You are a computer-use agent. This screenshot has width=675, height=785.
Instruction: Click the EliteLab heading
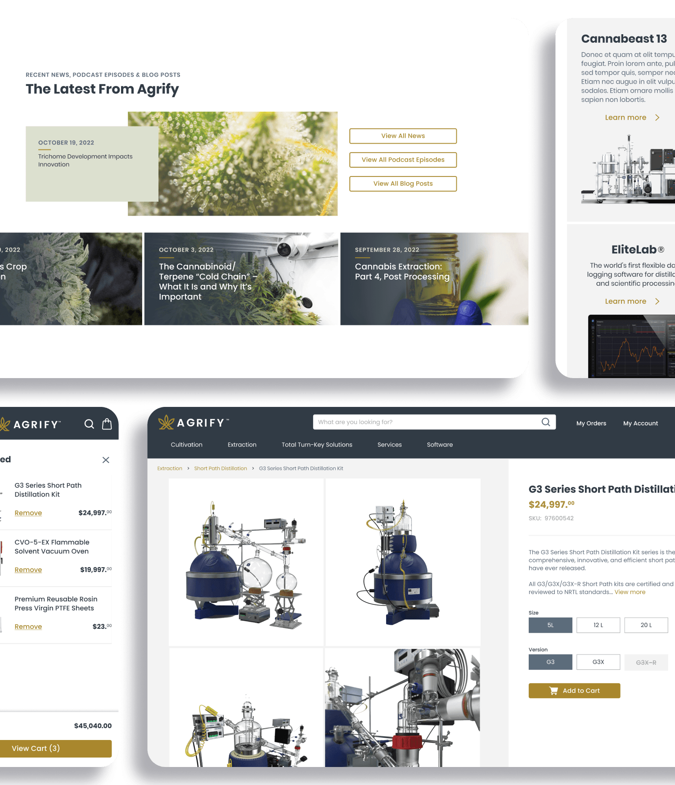638,249
